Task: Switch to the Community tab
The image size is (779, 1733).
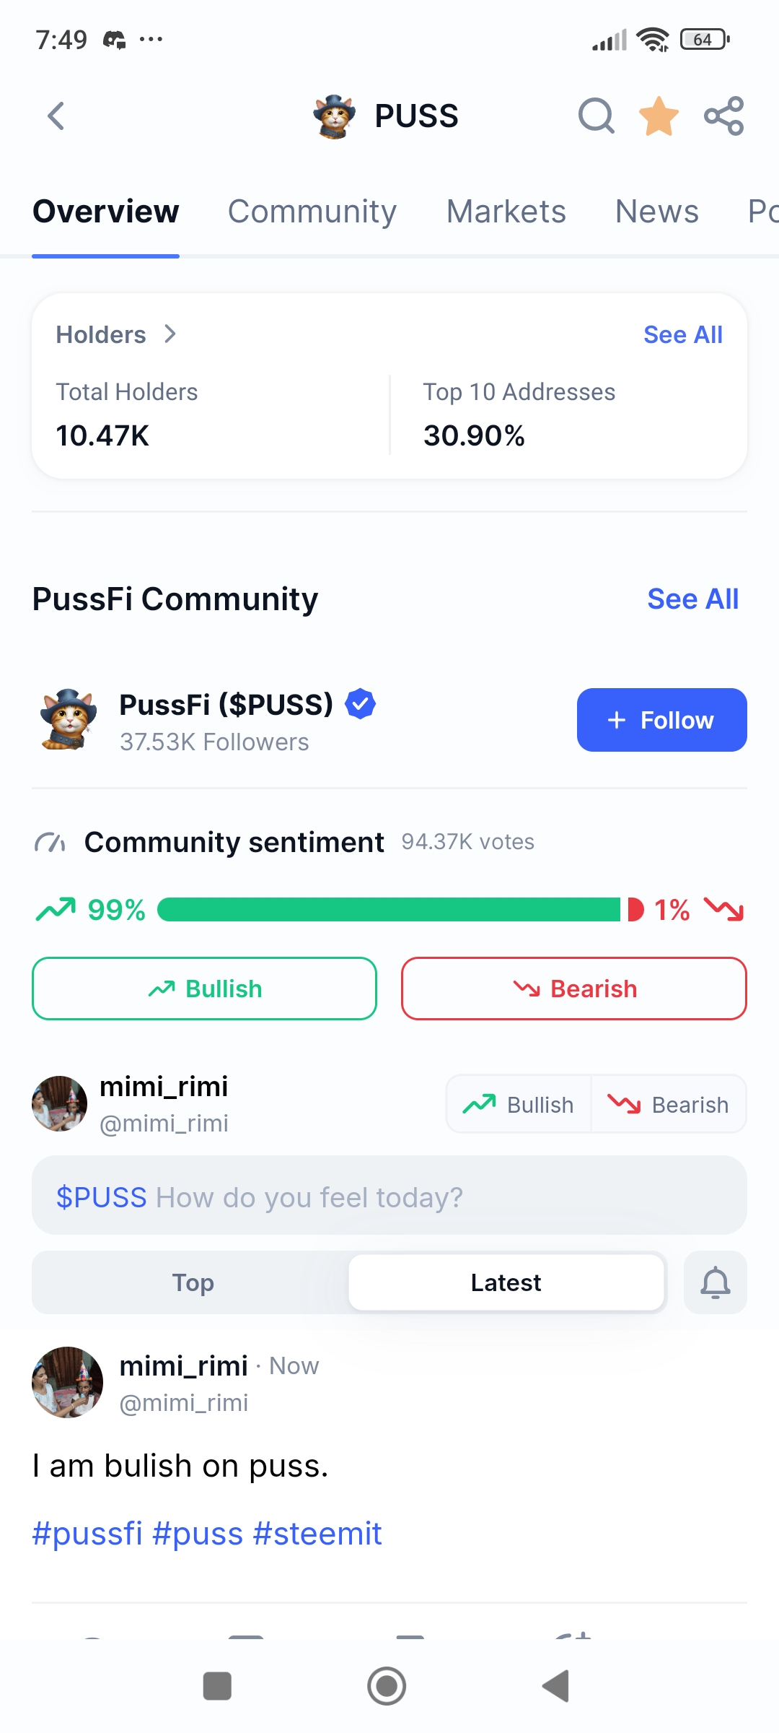Action: pyautogui.click(x=312, y=212)
